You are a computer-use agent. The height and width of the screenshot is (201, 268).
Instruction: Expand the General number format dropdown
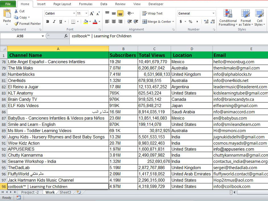pos(214,13)
